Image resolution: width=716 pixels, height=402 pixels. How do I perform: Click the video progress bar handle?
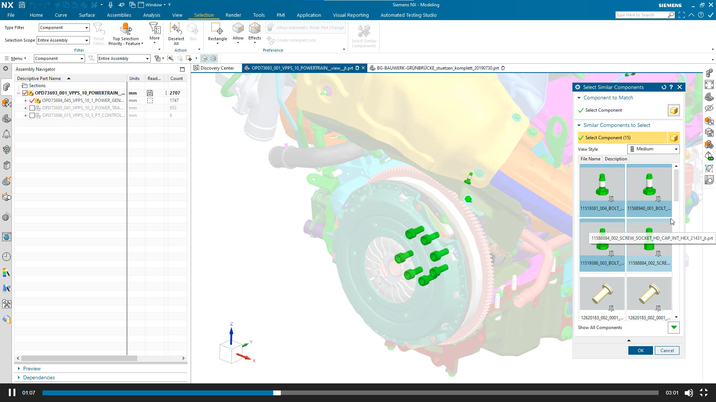point(277,393)
